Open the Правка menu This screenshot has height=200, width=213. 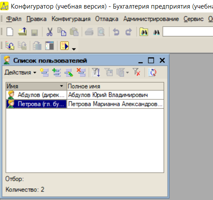pyautogui.click(x=36, y=19)
